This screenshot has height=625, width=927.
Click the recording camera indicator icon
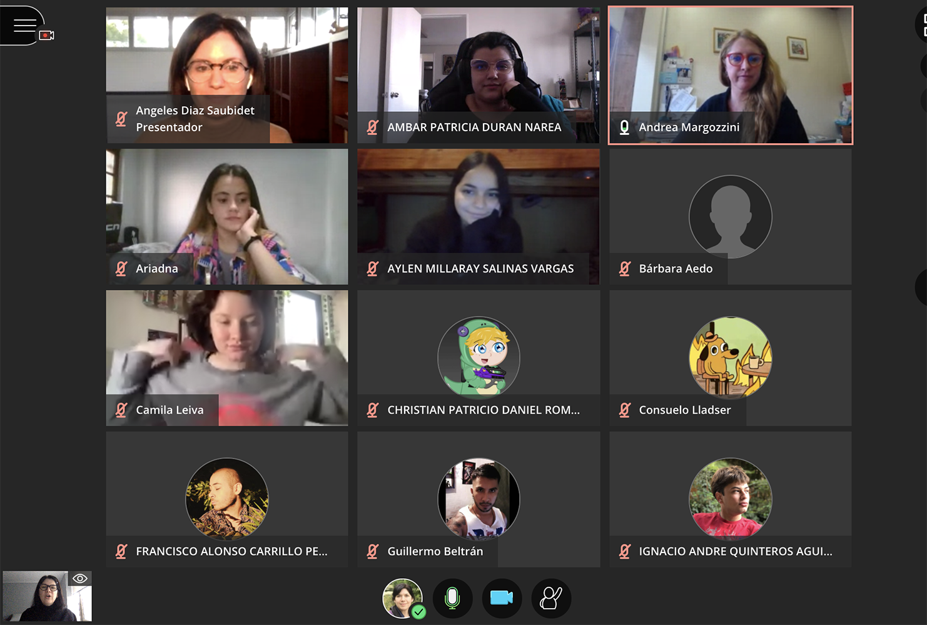[x=47, y=36]
